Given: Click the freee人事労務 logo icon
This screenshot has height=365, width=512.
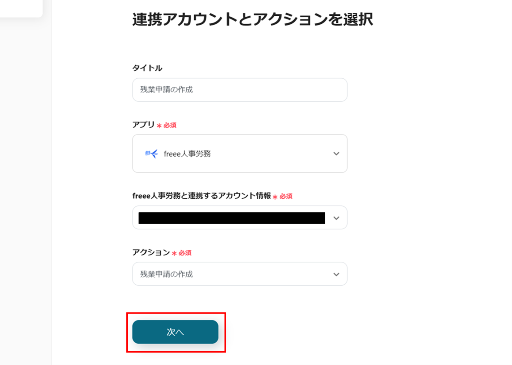Looking at the screenshot, I should coord(151,154).
